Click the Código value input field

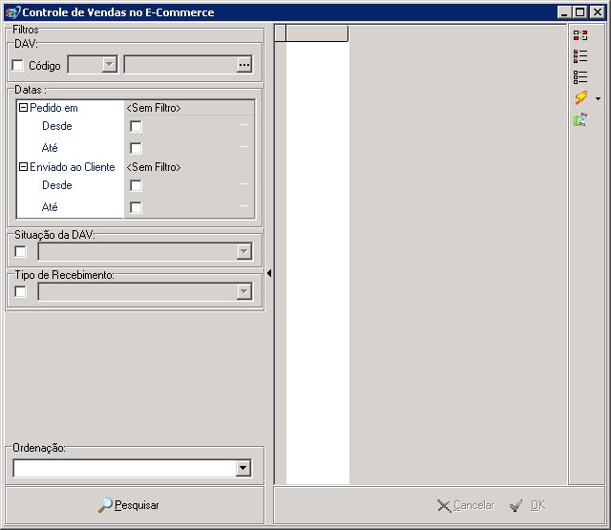click(181, 64)
